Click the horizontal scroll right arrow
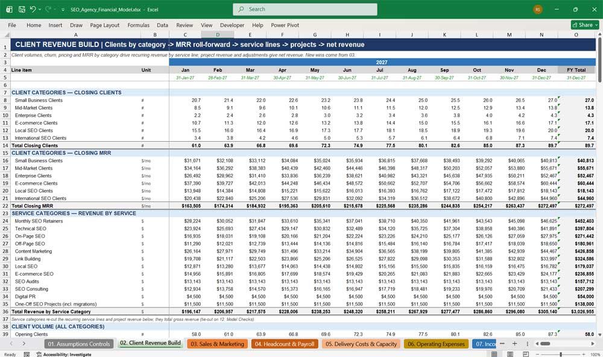This screenshot has height=357, width=603. tap(593, 344)
